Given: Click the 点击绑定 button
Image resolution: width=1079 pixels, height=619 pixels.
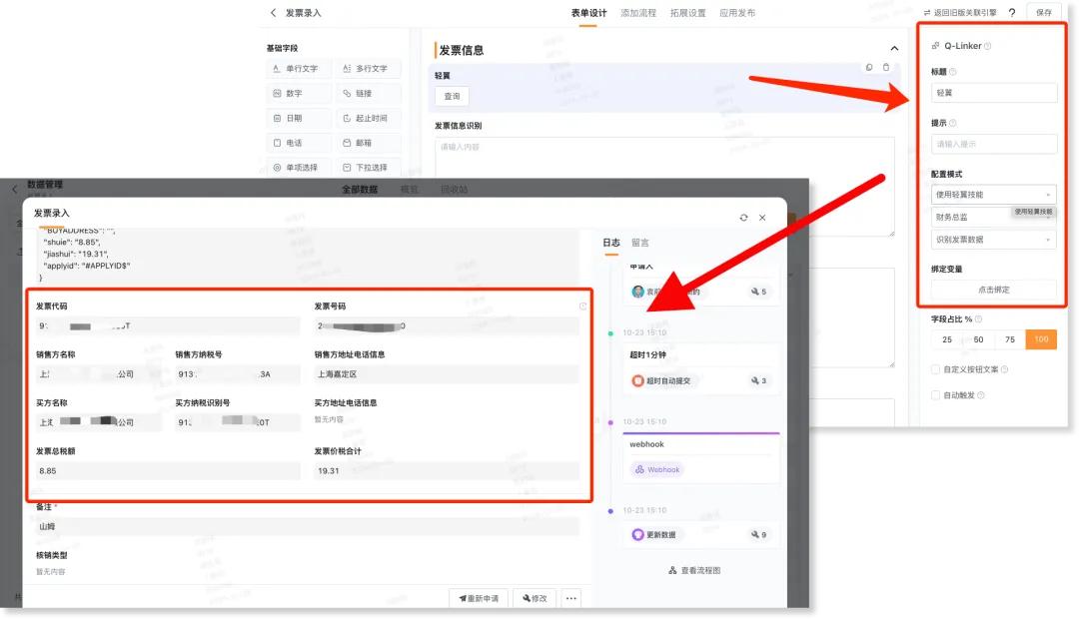Looking at the screenshot, I should (x=994, y=290).
